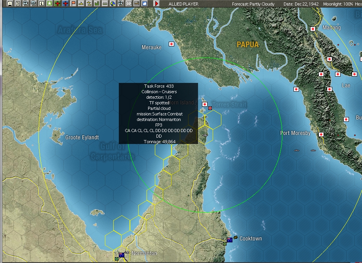Viewport: 362px width, 263px height.
Task: Click the aircraft icon above Cooktown
Action: coord(236,237)
